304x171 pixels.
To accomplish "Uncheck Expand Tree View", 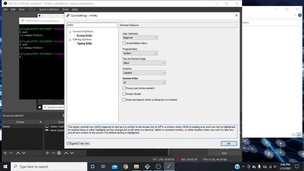I will (68, 143).
